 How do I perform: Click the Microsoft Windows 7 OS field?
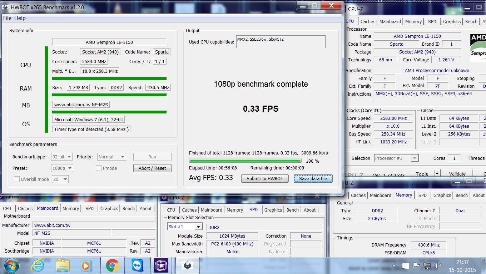pos(89,120)
